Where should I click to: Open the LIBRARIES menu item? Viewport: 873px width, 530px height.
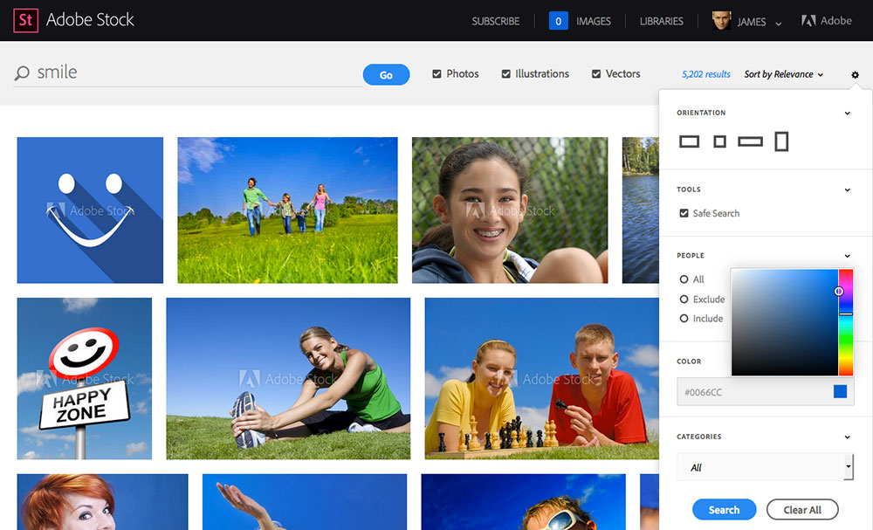[x=661, y=21]
